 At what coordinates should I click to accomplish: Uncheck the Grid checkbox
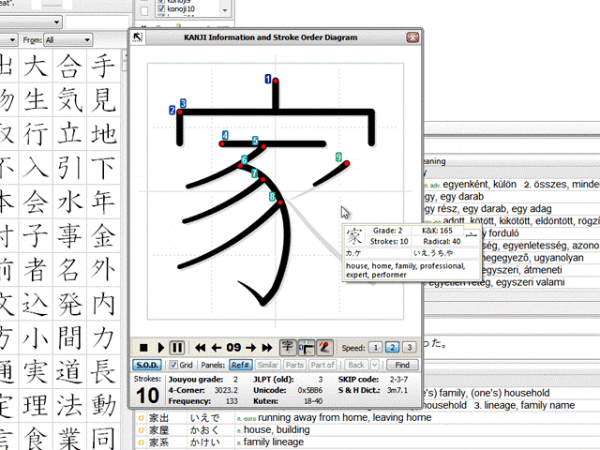point(173,365)
